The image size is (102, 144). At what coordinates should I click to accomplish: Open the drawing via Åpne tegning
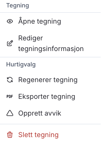(x=50, y=22)
